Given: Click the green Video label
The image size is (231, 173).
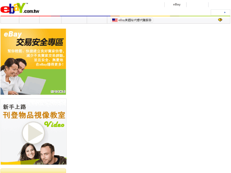Looking at the screenshot, I should [54, 124].
